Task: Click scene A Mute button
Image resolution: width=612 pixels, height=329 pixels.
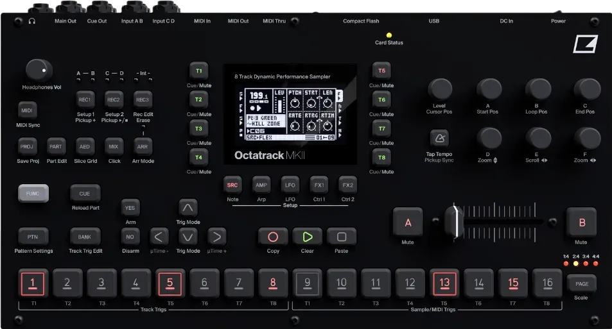Action: click(x=408, y=222)
